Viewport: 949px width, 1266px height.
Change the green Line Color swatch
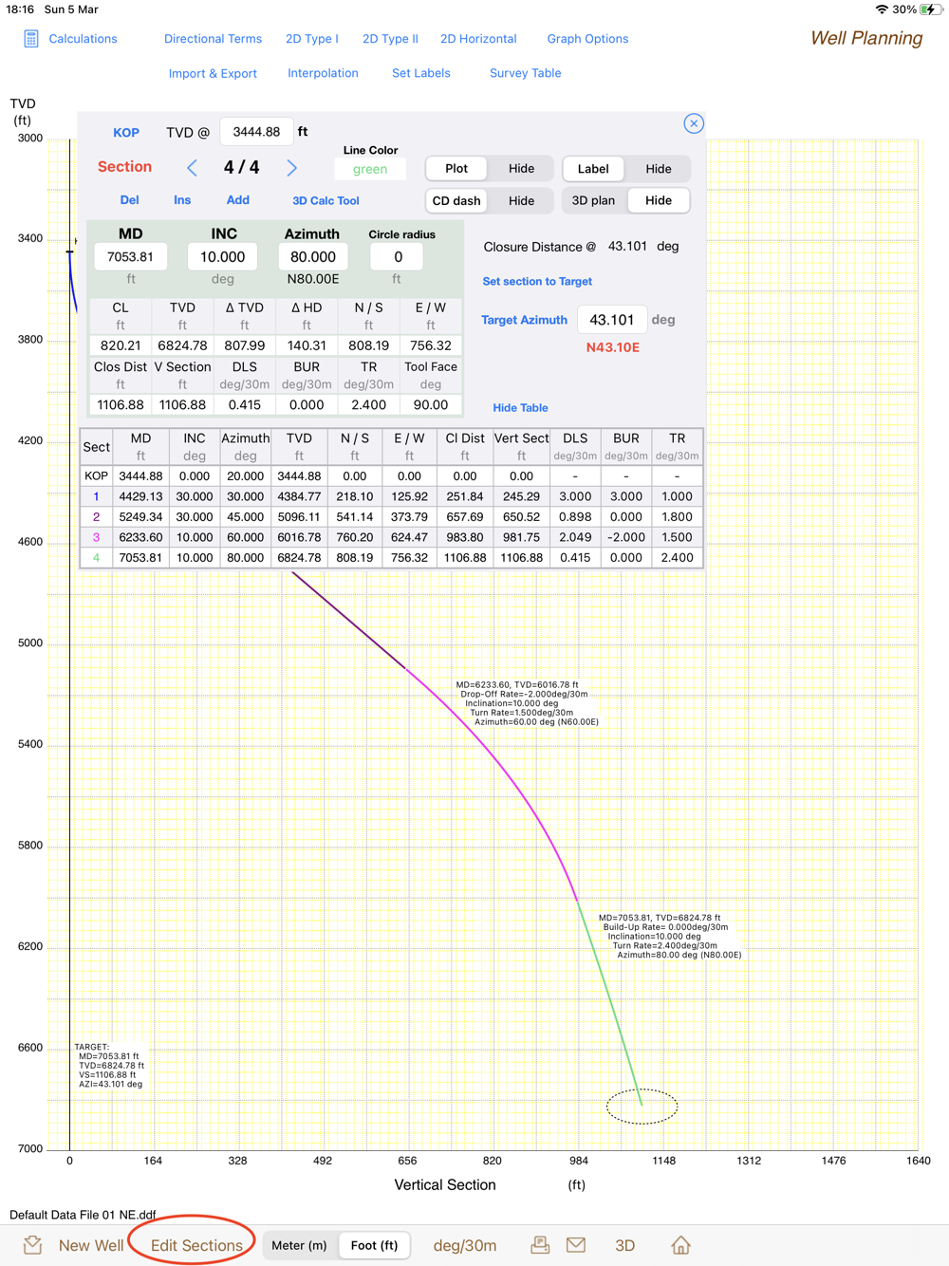(370, 169)
